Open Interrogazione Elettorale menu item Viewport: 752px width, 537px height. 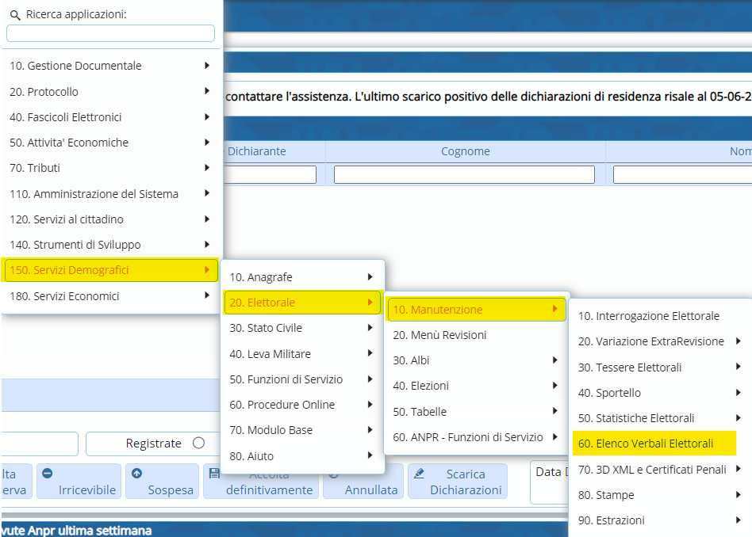click(x=648, y=316)
